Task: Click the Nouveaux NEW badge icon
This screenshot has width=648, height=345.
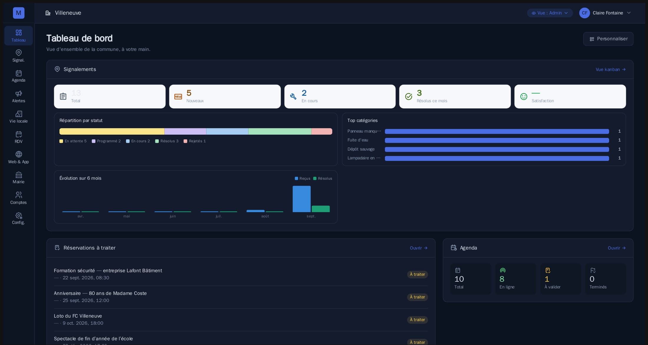Action: [178, 97]
